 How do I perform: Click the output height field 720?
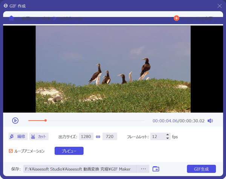(x=110, y=137)
